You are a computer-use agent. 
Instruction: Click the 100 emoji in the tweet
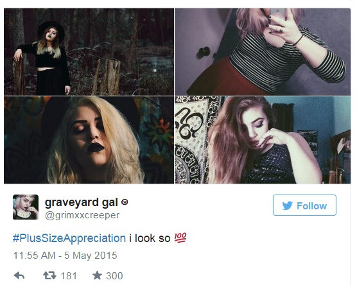(x=180, y=238)
